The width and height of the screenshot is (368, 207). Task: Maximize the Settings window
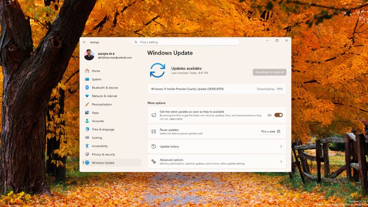(x=277, y=40)
